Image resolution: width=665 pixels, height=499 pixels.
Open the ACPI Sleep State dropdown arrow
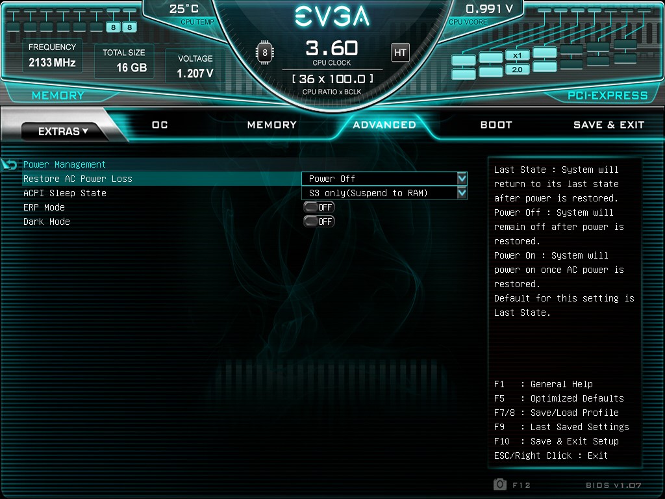tap(462, 193)
